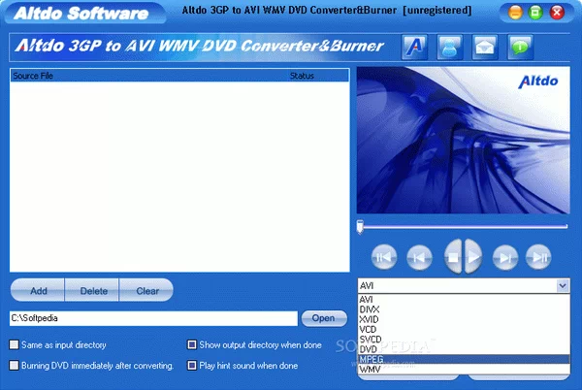Skip to start of video
This screenshot has height=390, width=582.
(384, 257)
